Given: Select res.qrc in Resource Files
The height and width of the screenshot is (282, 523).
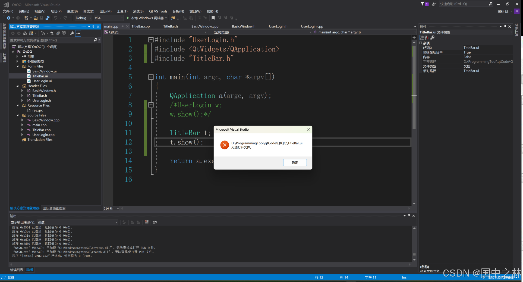Looking at the screenshot, I should [37, 110].
